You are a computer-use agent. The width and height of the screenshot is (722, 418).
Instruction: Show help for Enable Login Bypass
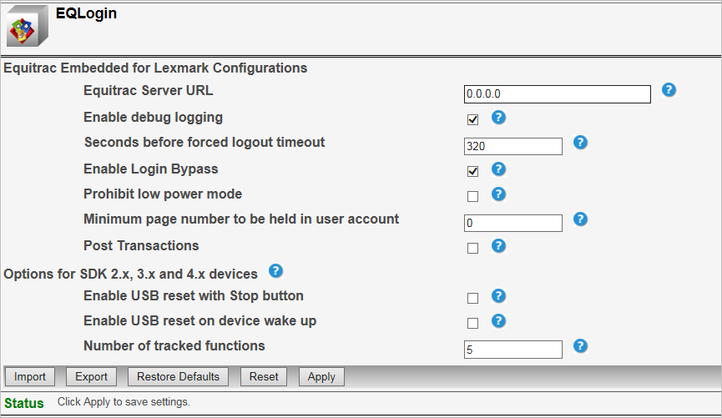498,169
